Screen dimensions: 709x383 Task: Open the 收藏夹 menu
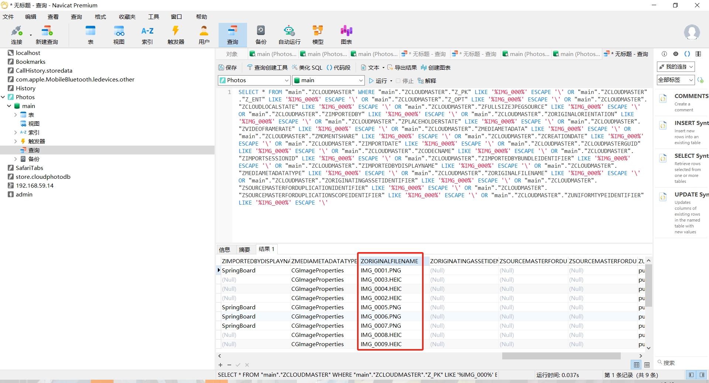127,17
